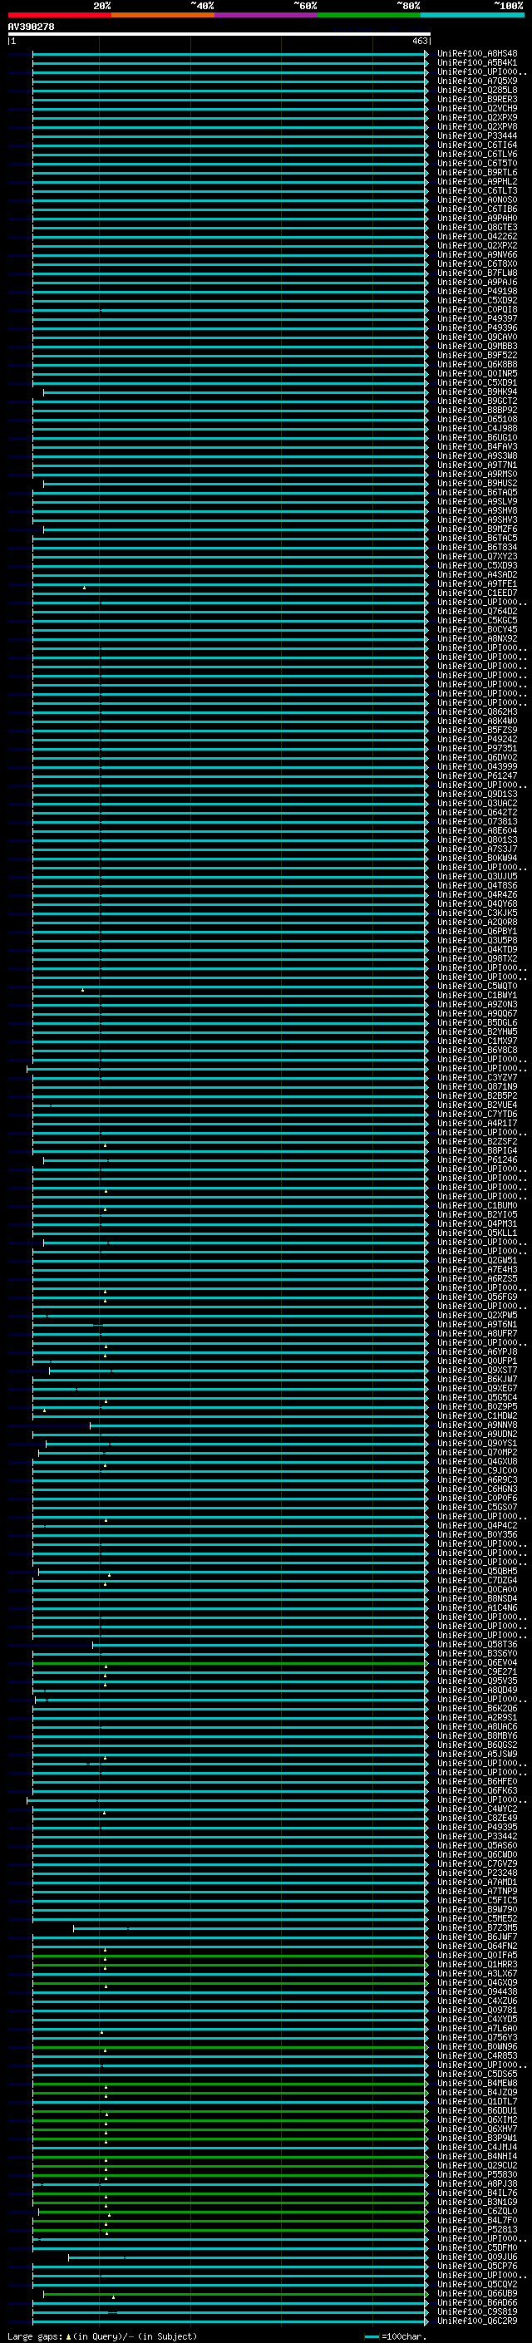Open hit UniRef100_A1C4N6
This screenshot has height=2343, width=532.
tap(477, 1607)
